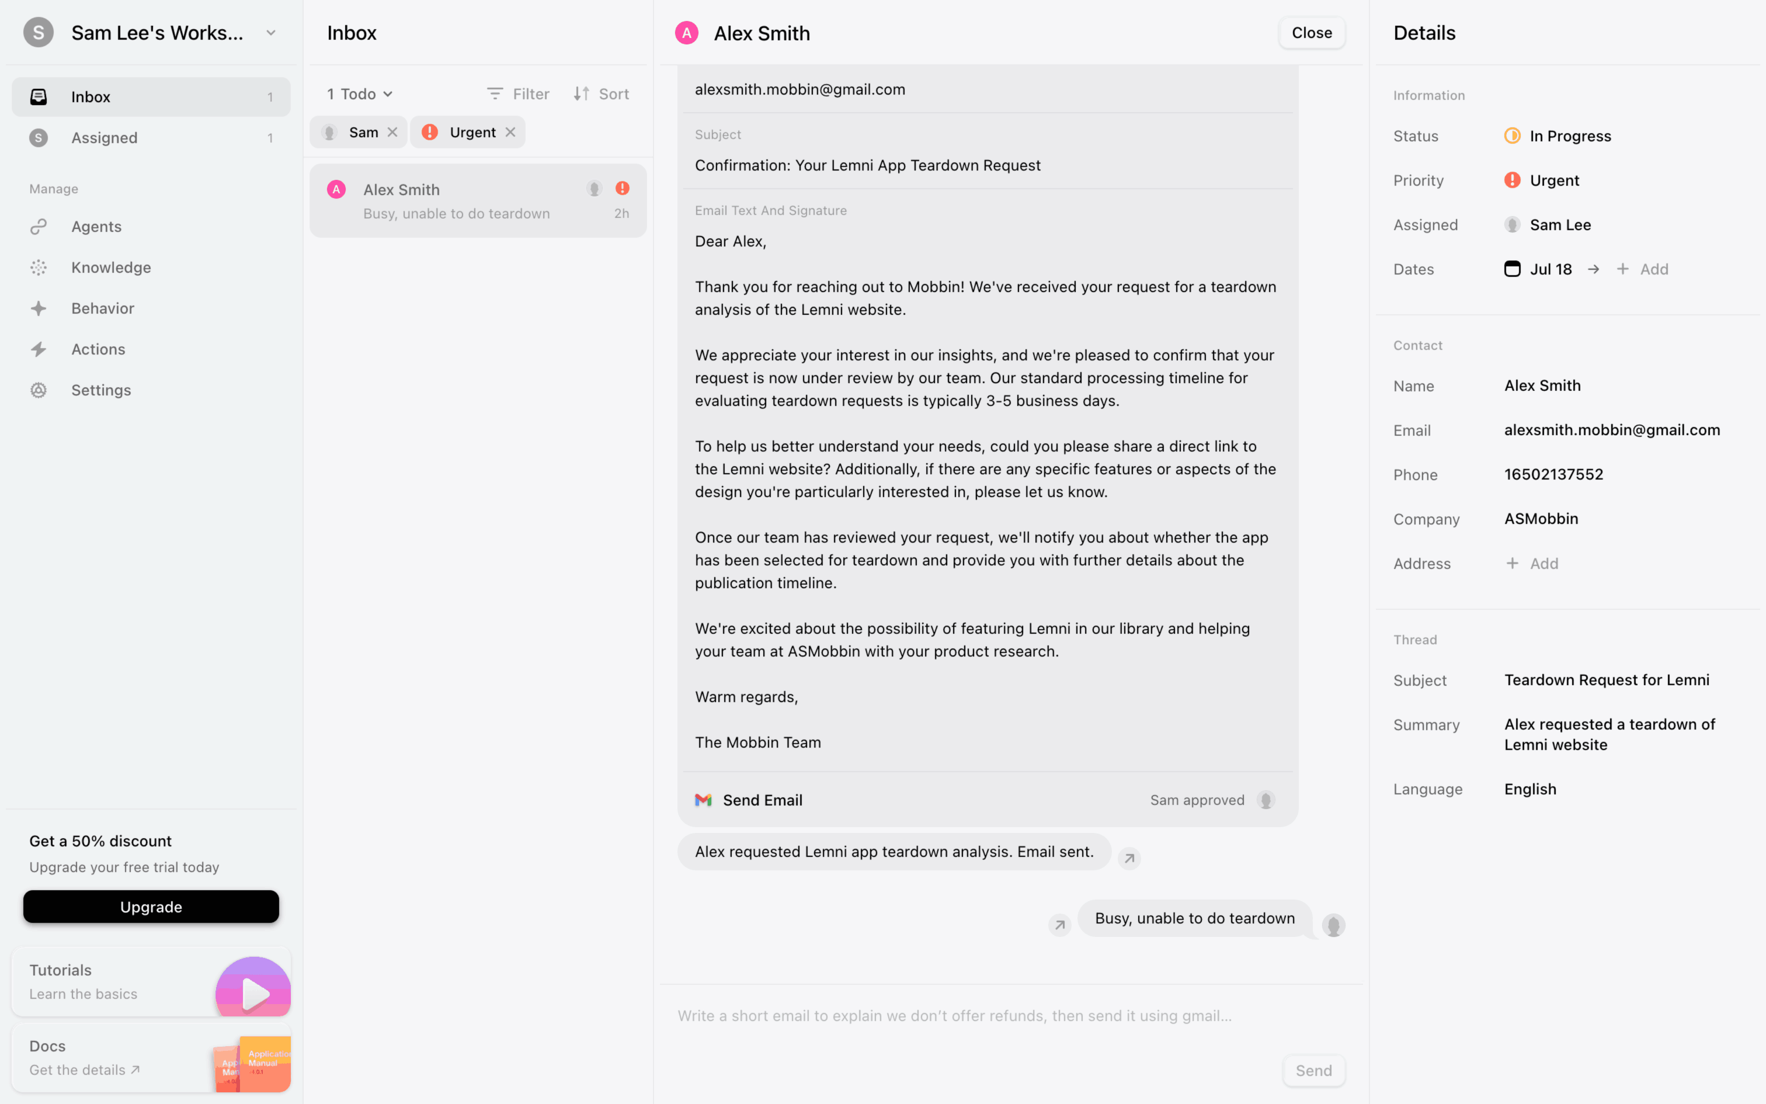The height and width of the screenshot is (1104, 1766).
Task: Open the Knowledge section icon
Action: coord(39,268)
